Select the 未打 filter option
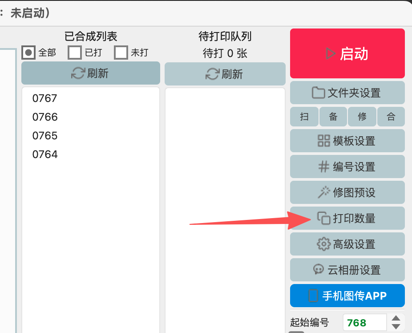Viewport: 412px width, 333px height. (121, 52)
